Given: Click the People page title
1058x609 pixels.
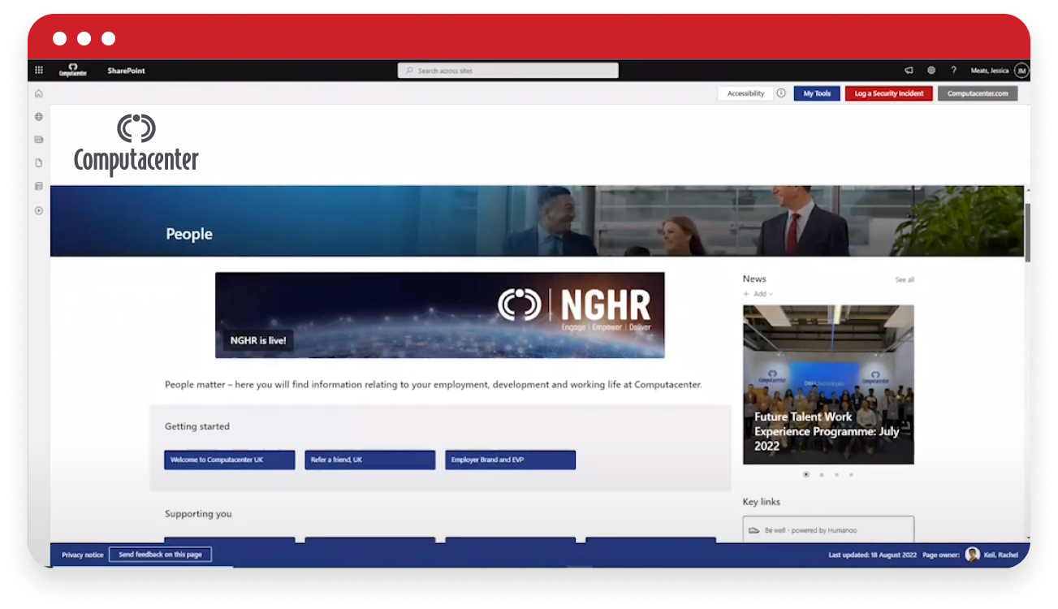Looking at the screenshot, I should [189, 234].
